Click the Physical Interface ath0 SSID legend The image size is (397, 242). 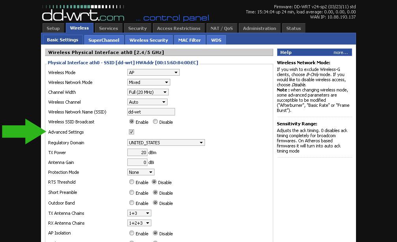(123, 63)
